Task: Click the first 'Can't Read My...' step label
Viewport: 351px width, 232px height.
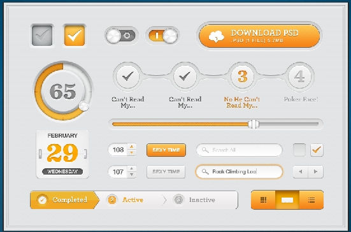Action: pos(128,103)
